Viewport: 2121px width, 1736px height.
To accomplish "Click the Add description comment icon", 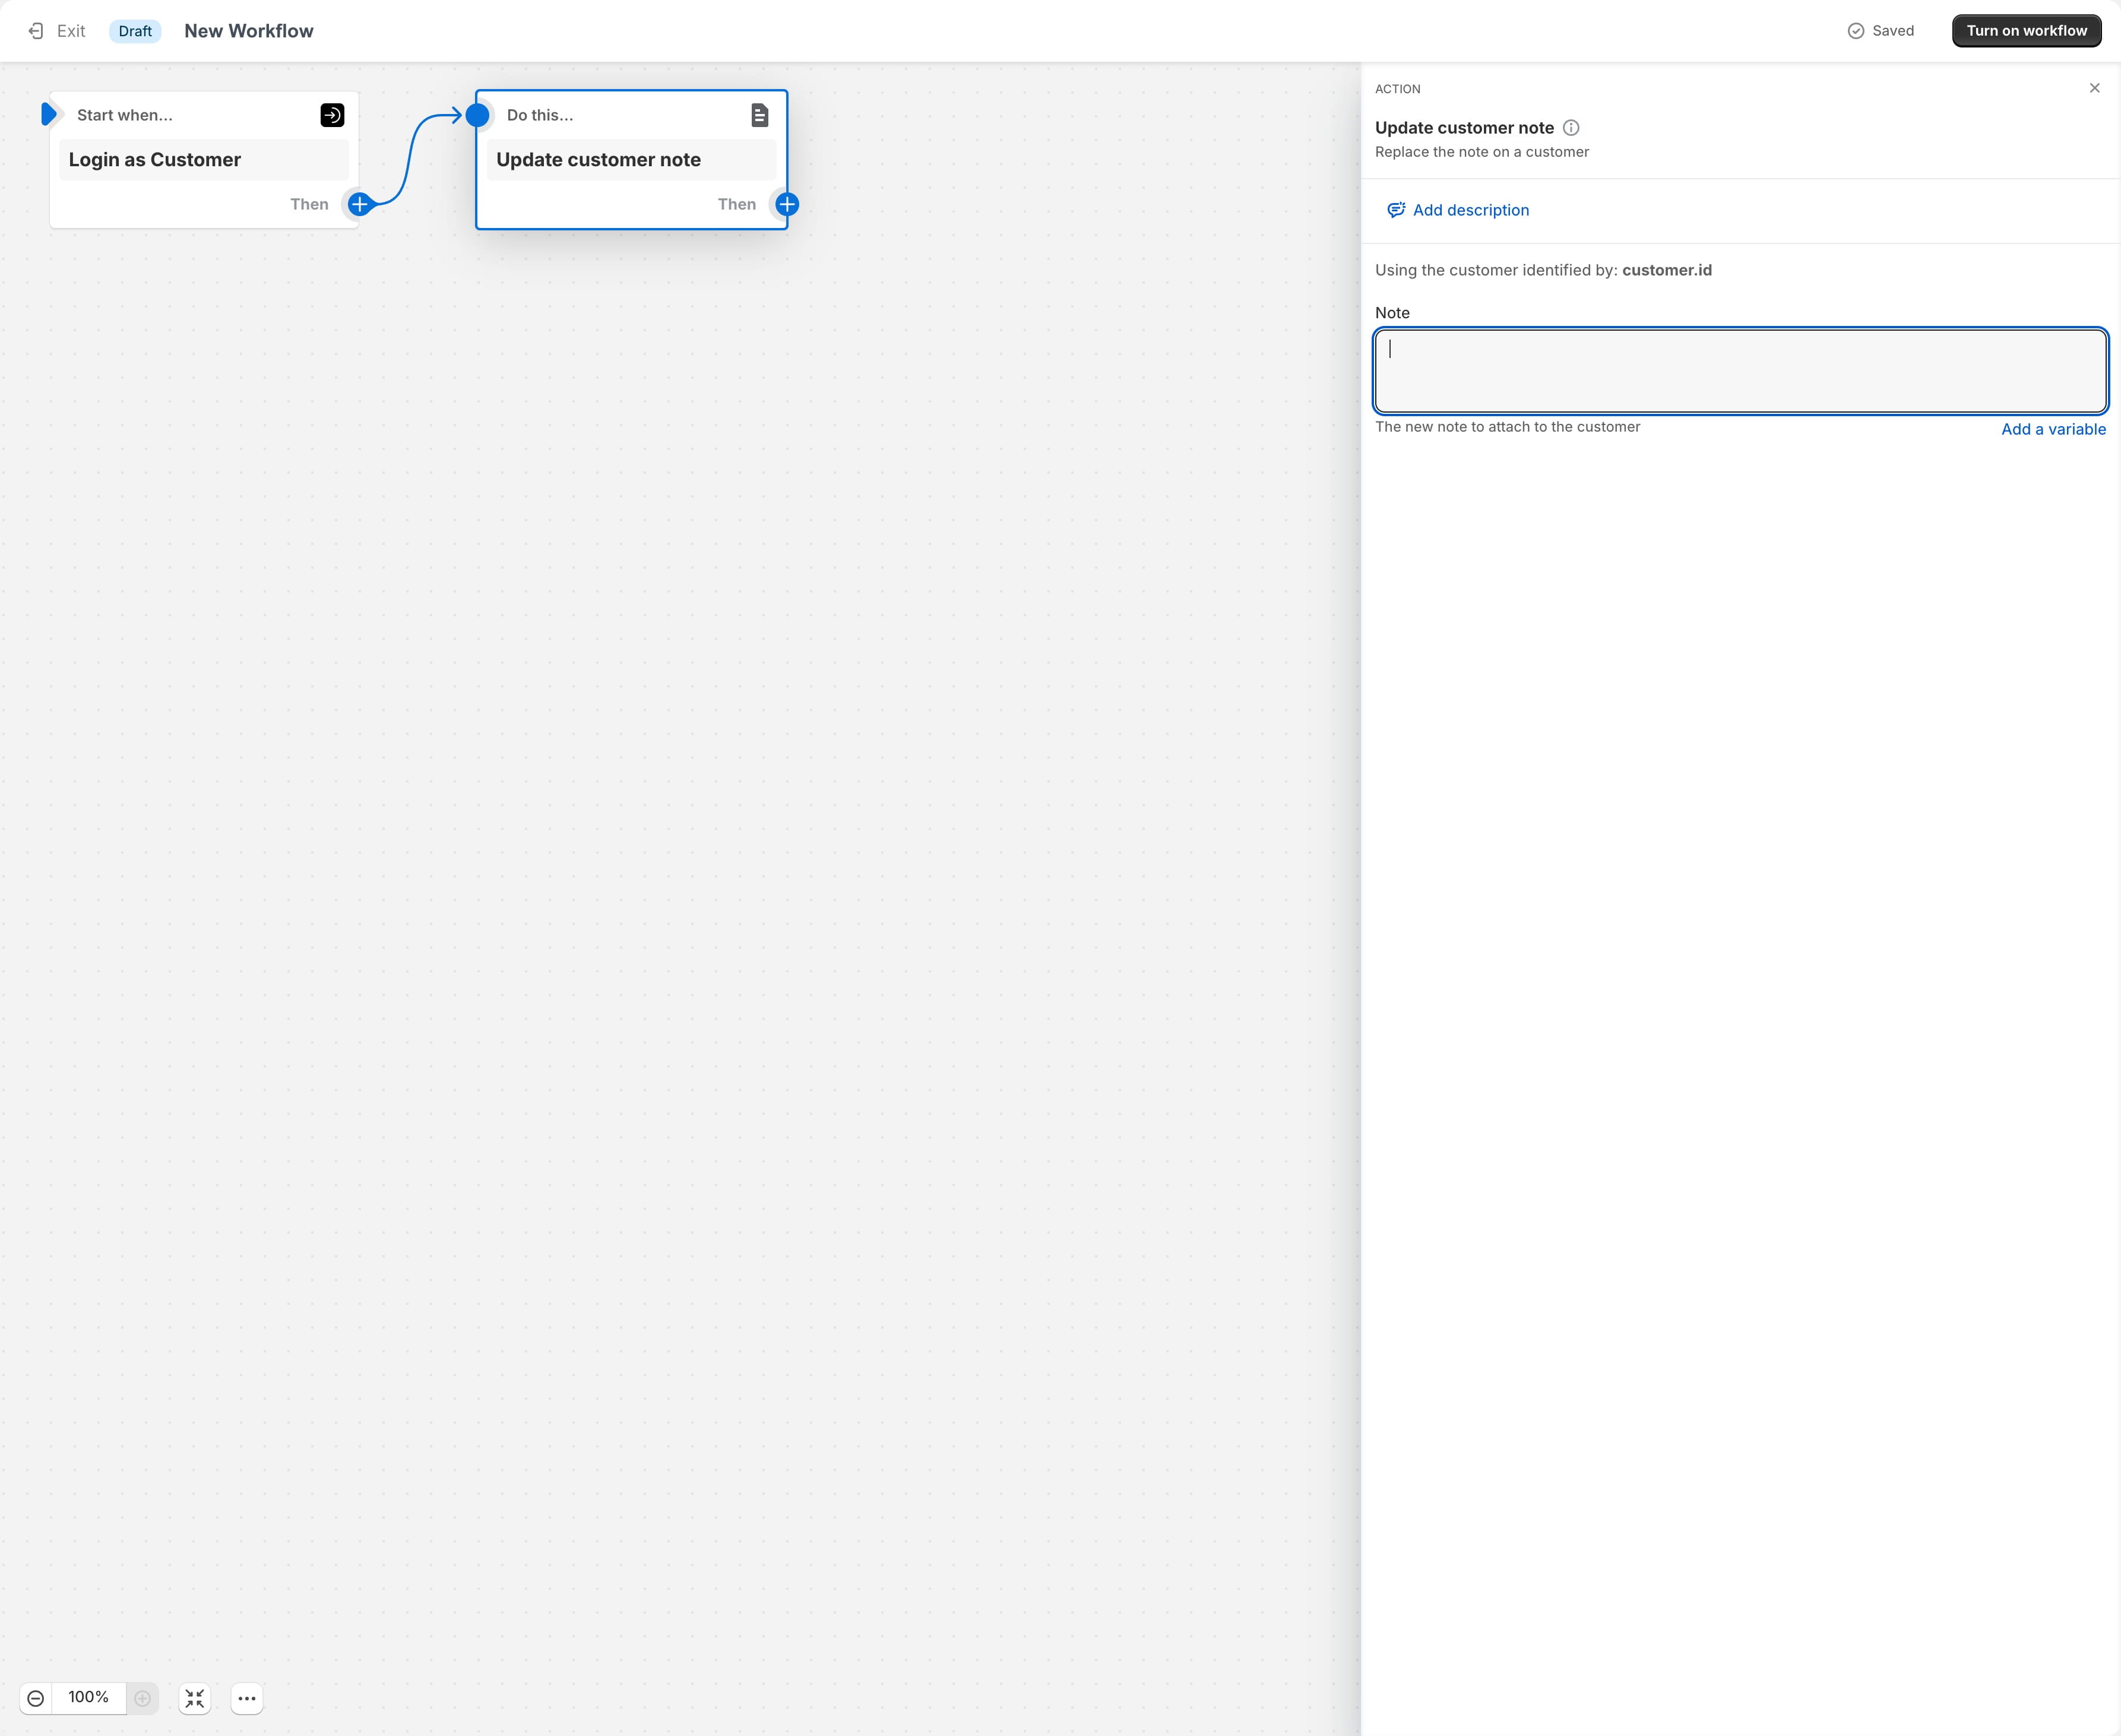I will [1395, 210].
